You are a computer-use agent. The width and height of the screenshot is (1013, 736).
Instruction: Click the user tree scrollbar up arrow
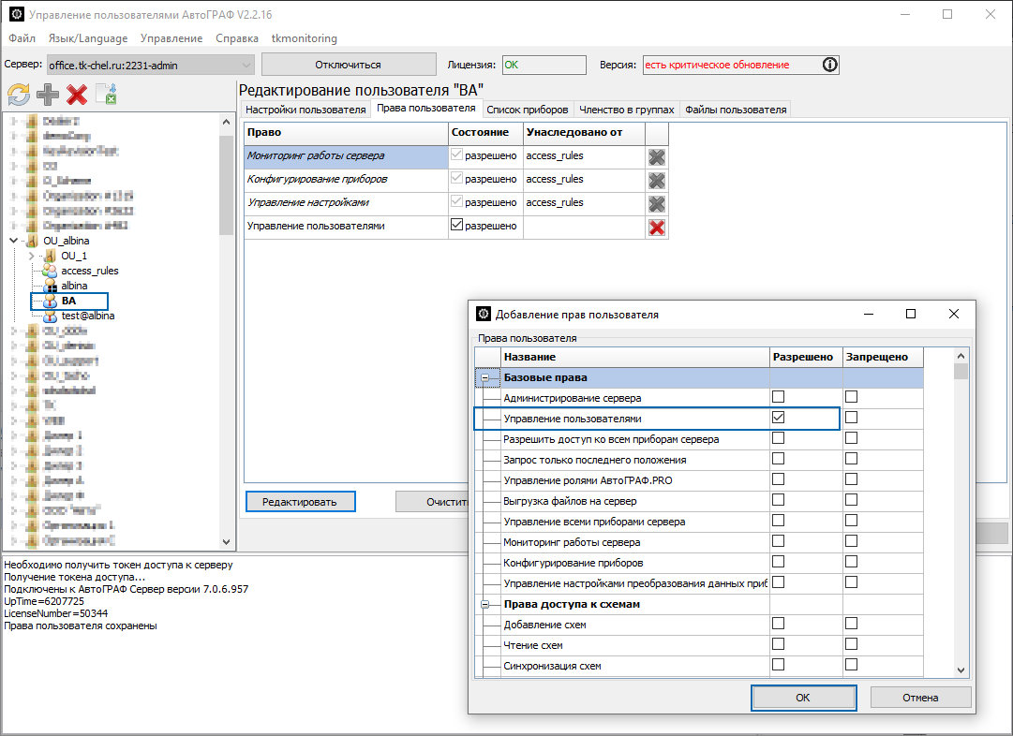pyautogui.click(x=226, y=122)
